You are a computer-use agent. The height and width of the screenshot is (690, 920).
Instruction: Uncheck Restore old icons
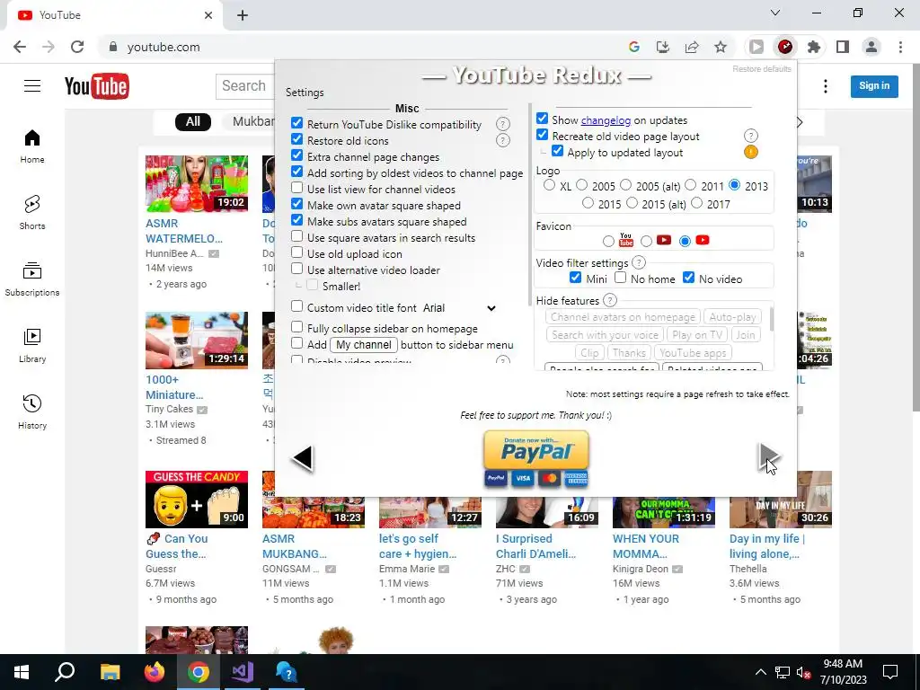(x=296, y=139)
